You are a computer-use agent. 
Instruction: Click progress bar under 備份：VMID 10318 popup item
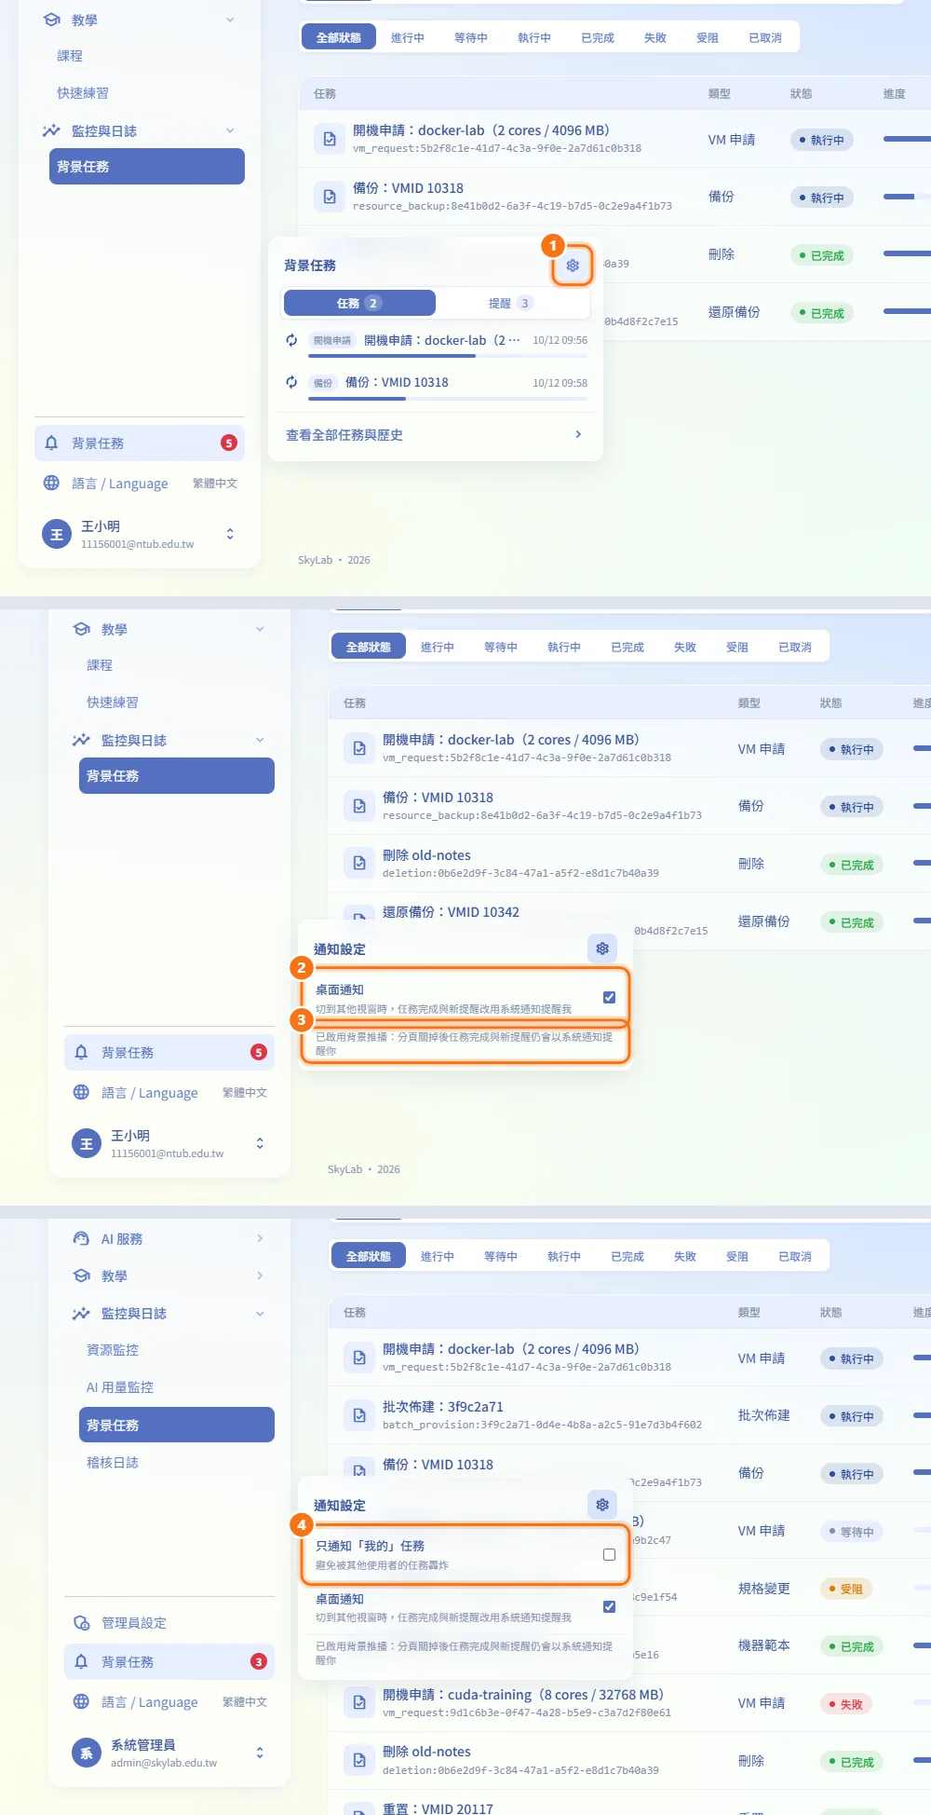point(448,399)
